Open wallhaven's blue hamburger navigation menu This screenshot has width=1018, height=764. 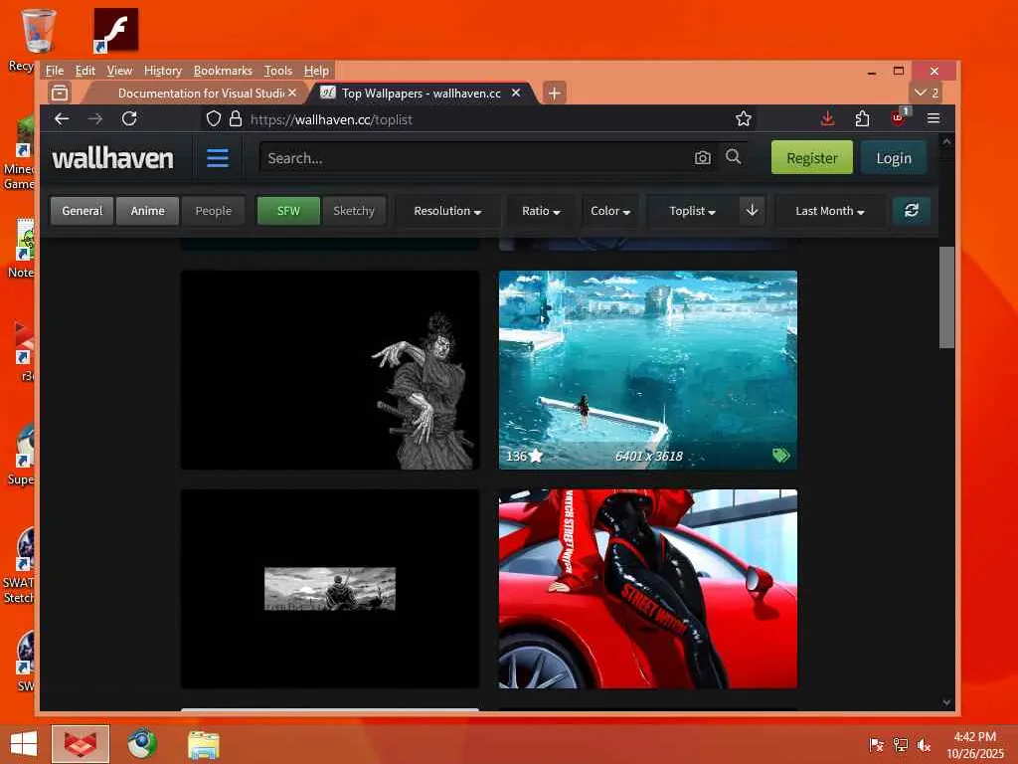point(218,158)
